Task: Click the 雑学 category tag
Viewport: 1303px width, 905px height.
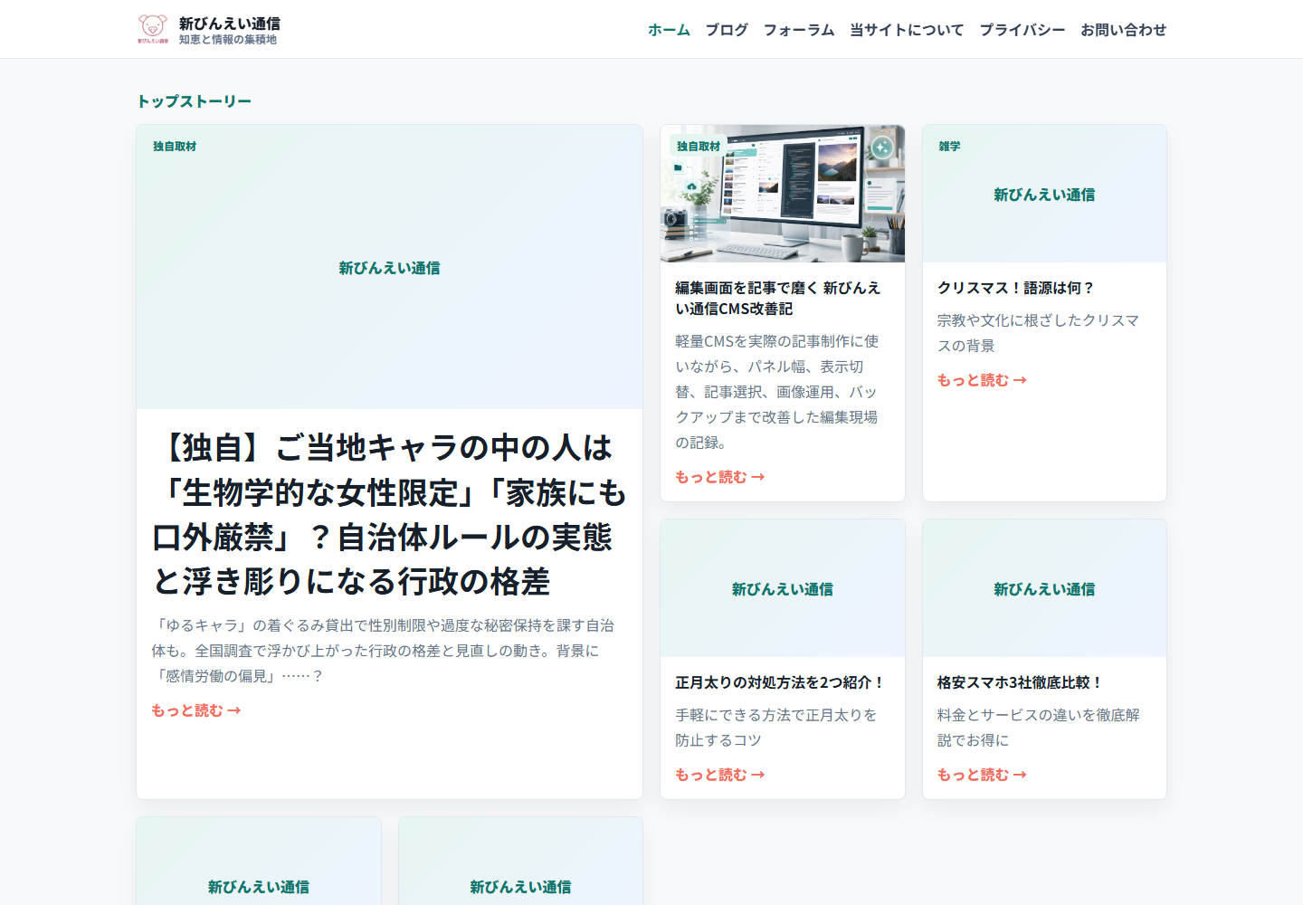Action: [x=949, y=147]
